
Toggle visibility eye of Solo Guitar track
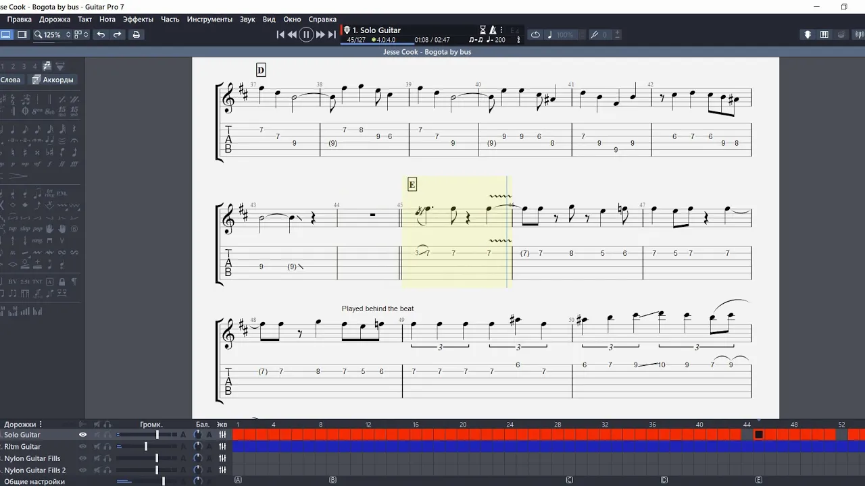coord(82,435)
